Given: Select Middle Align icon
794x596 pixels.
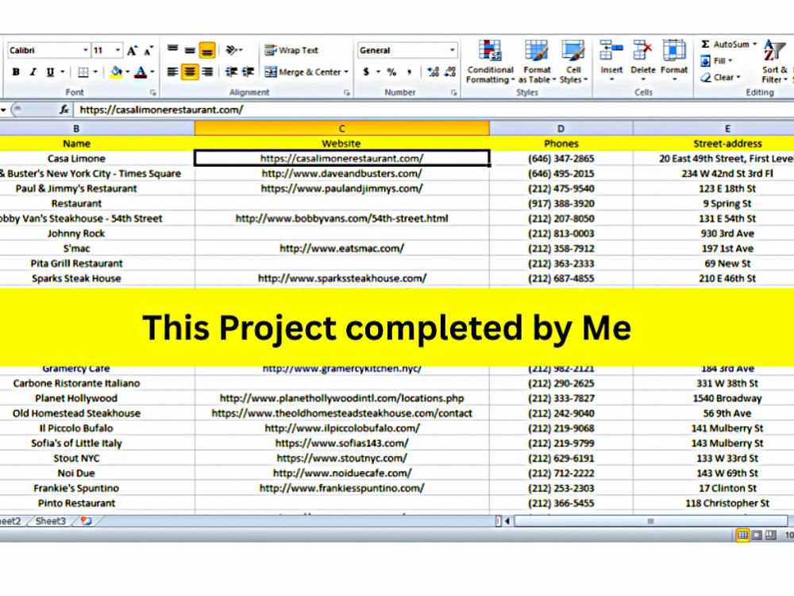Looking at the screenshot, I should [190, 49].
